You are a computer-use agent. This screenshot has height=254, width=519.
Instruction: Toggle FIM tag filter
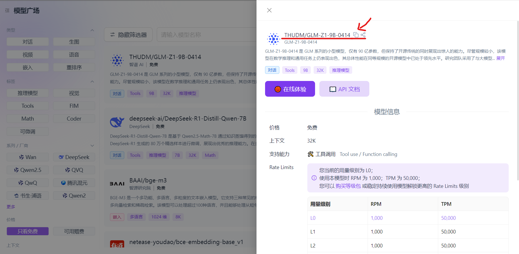coord(74,106)
